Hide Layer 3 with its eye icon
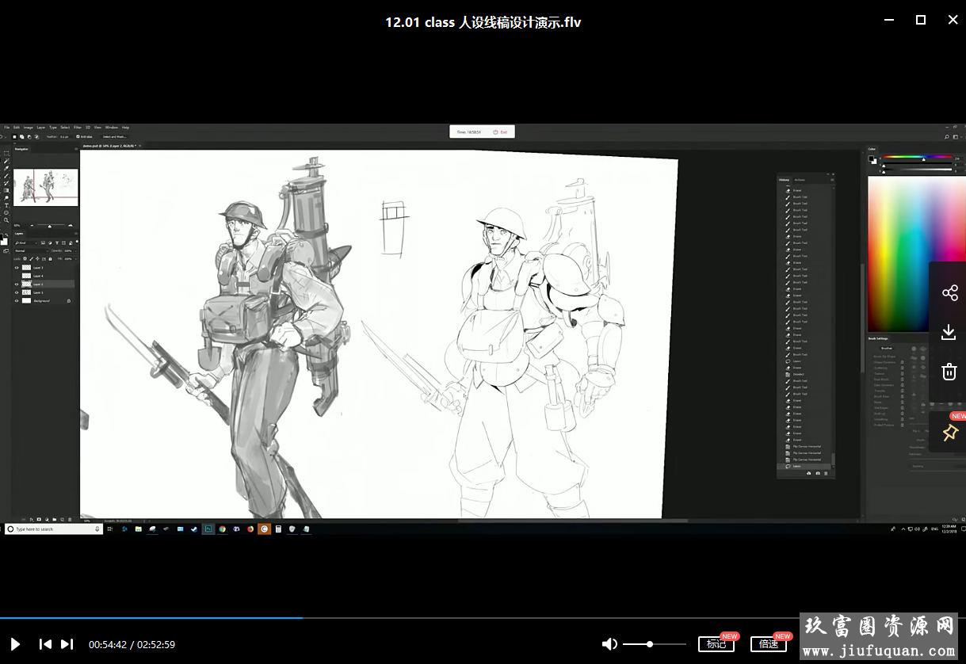 [x=17, y=268]
